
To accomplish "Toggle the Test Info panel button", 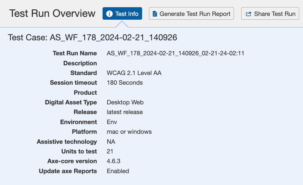I will point(122,14).
